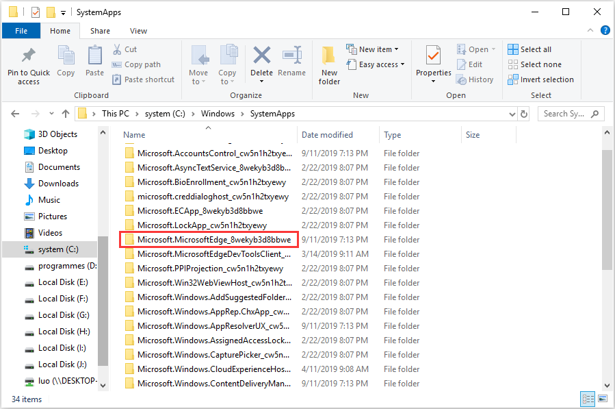Click system (C:) in the breadcrumb
This screenshot has height=409, width=615.
(165, 114)
